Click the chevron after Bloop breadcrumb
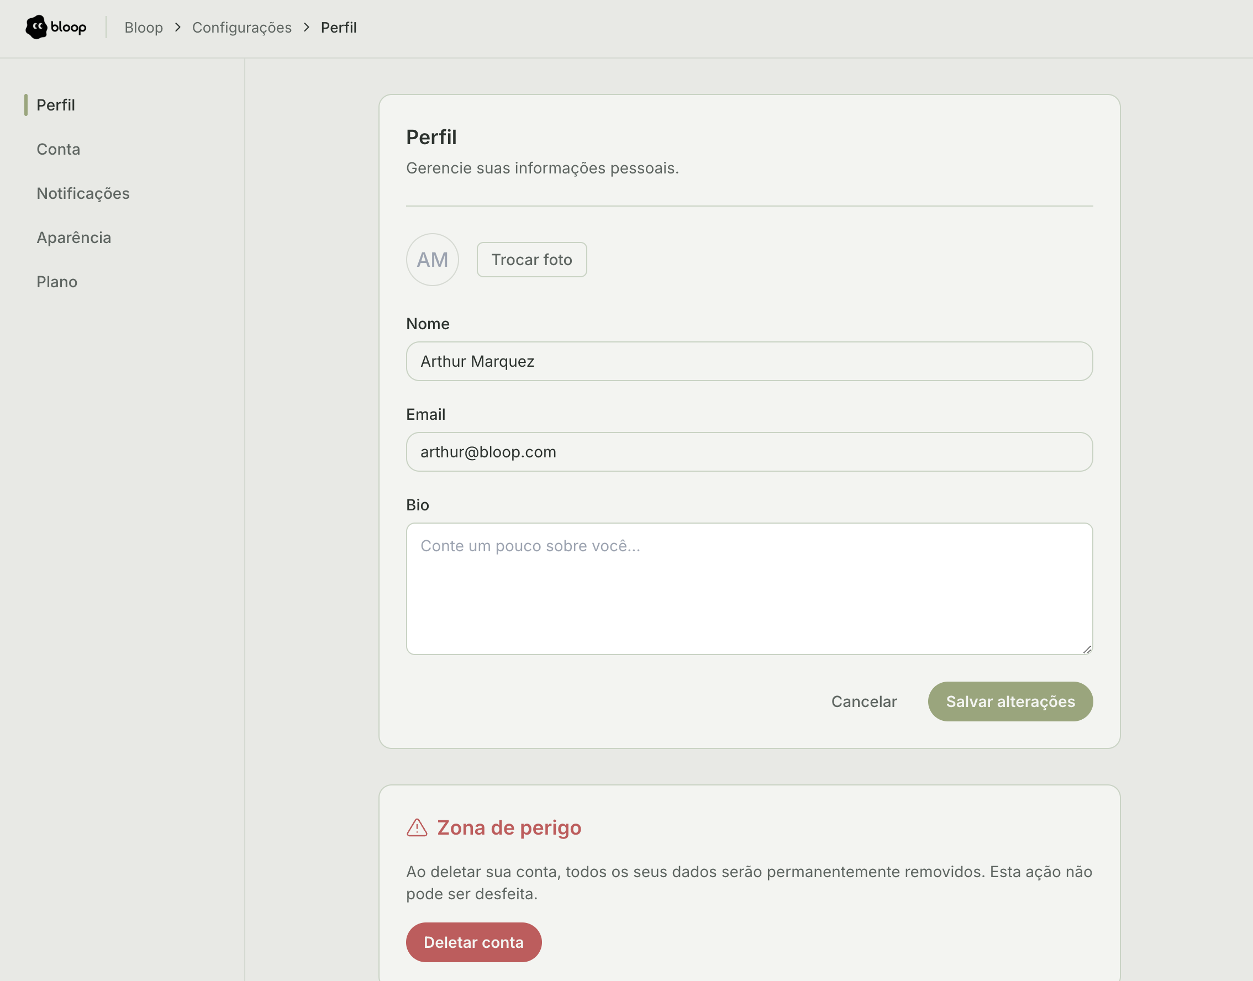1253x981 pixels. pyautogui.click(x=177, y=27)
